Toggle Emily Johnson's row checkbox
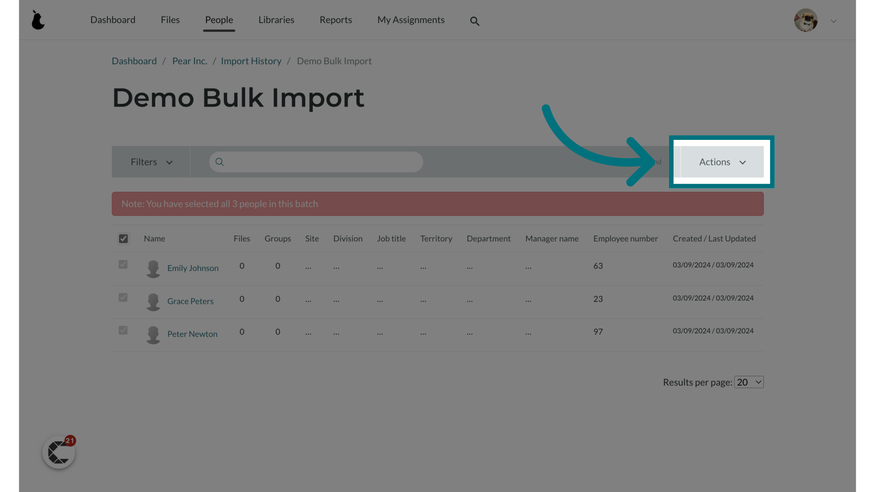Image resolution: width=875 pixels, height=492 pixels. tap(123, 264)
